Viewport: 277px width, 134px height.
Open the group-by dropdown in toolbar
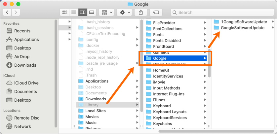click(106, 12)
